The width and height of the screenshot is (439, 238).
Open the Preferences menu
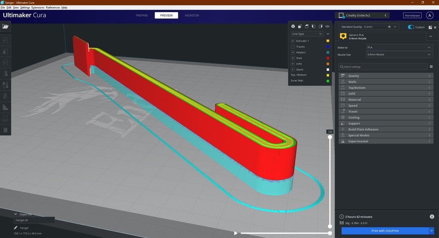point(53,8)
